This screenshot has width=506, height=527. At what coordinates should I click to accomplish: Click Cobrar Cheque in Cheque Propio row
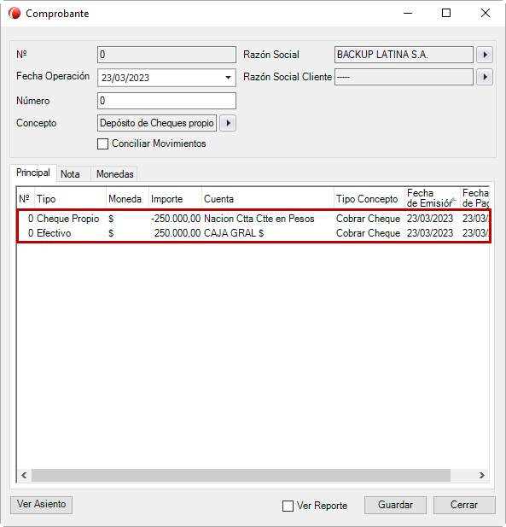(x=368, y=219)
